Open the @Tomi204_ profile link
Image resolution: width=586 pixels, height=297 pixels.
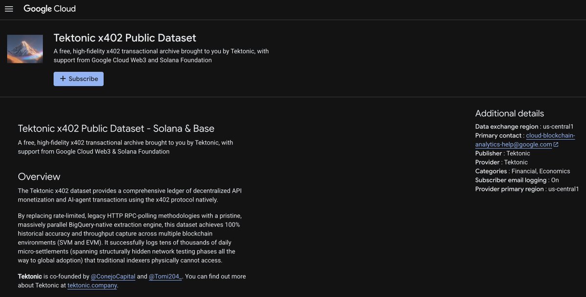[166, 277]
